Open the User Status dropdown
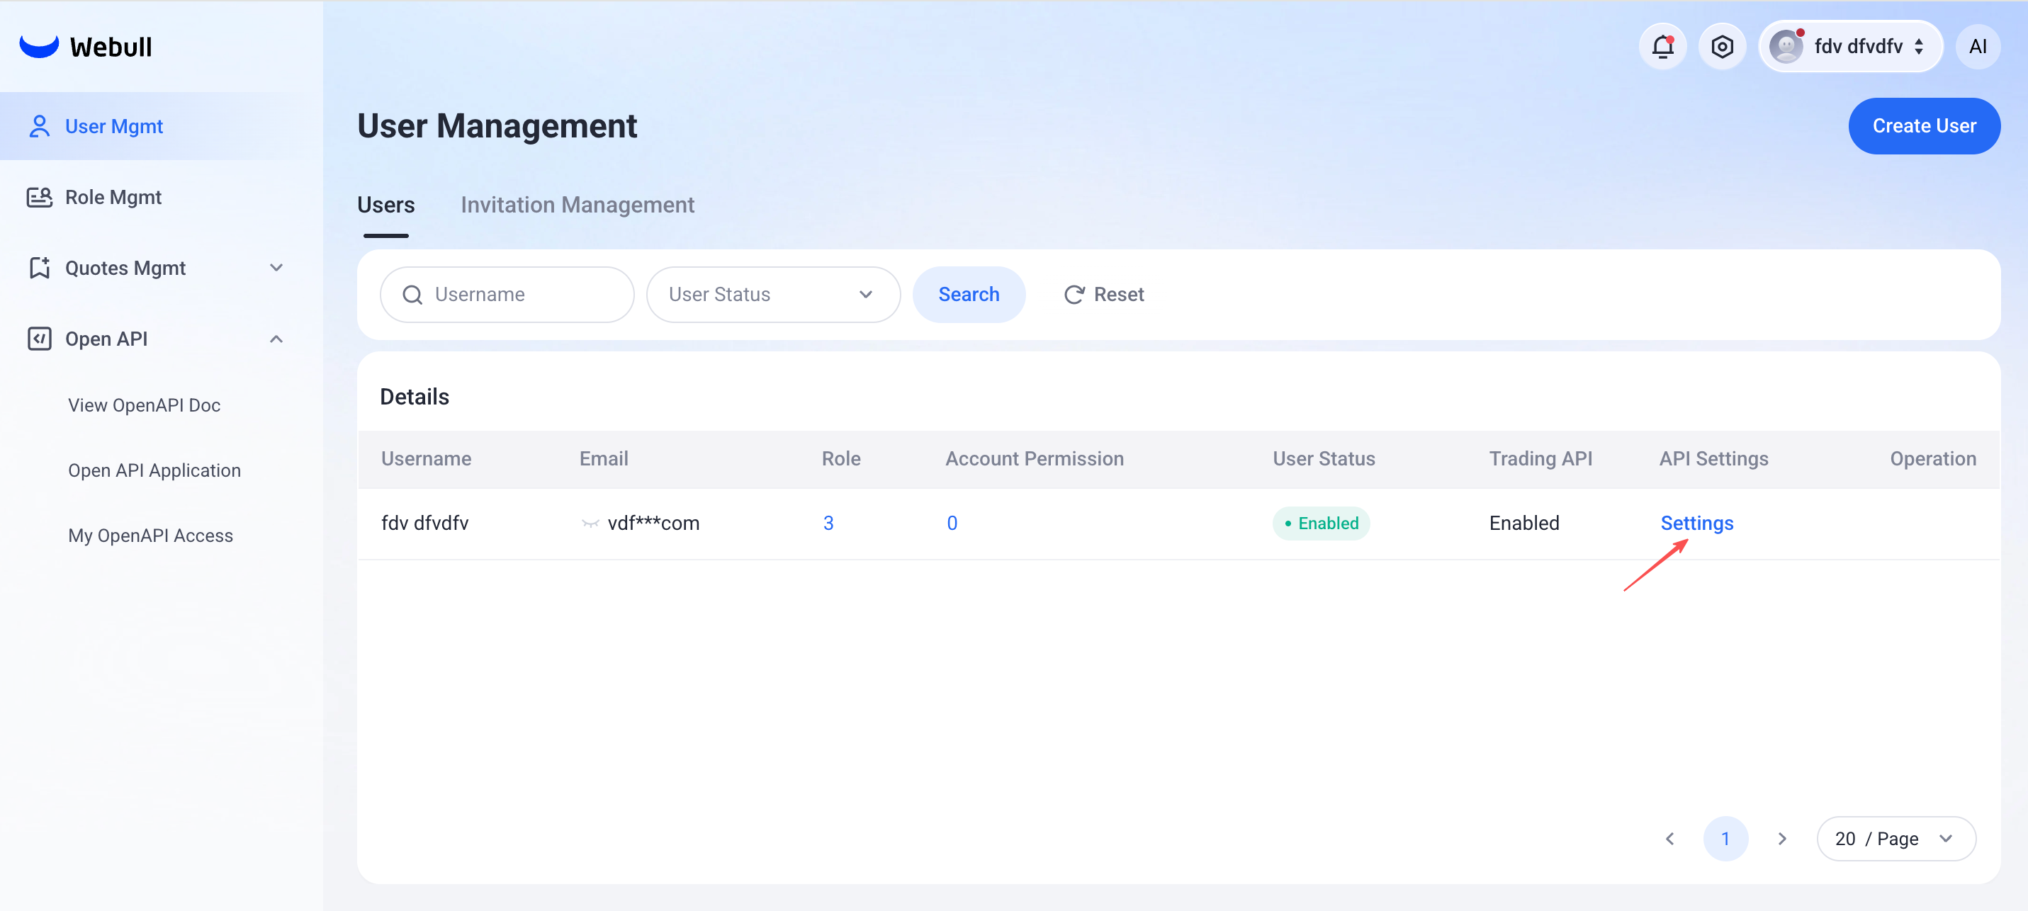Viewport: 2028px width, 911px height. click(x=773, y=295)
